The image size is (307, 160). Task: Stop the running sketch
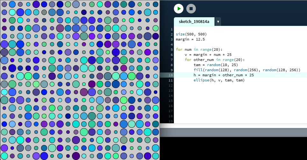(191, 9)
